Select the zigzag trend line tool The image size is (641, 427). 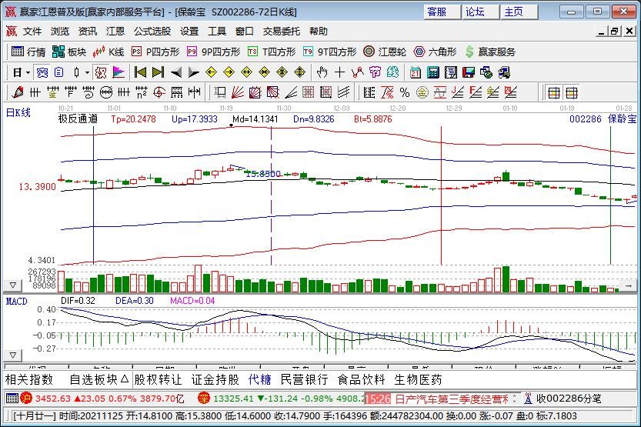point(357,73)
